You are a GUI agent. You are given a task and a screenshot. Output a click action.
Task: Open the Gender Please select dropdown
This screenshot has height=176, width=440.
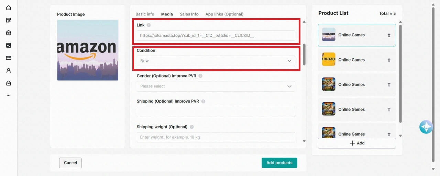[216, 86]
